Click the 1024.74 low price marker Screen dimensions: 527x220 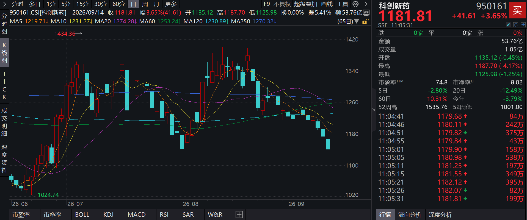pyautogui.click(x=48, y=195)
